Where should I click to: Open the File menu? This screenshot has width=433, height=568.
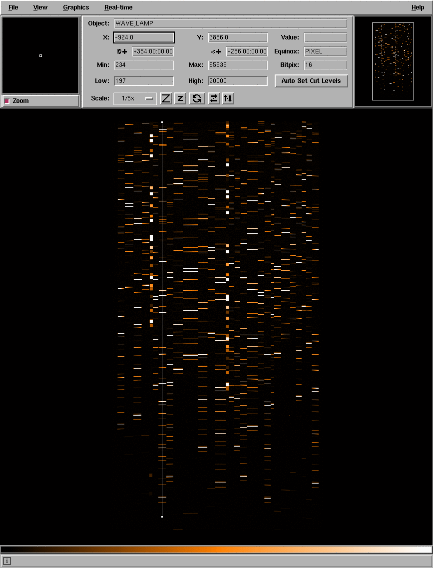pos(13,7)
